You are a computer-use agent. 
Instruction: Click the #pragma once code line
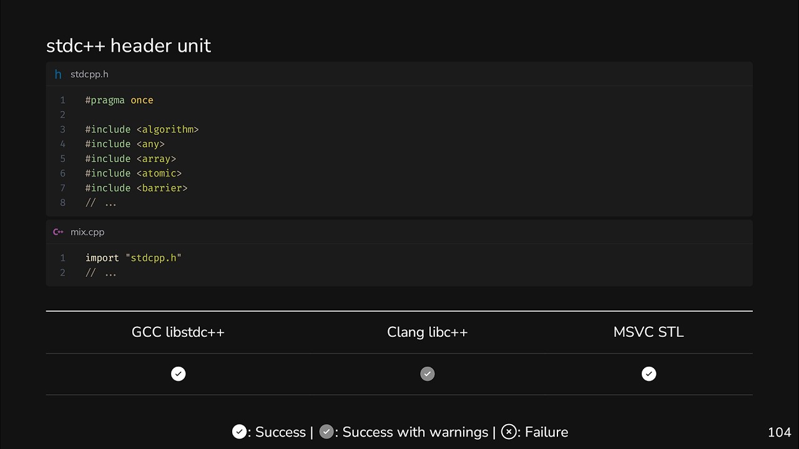[x=119, y=100]
